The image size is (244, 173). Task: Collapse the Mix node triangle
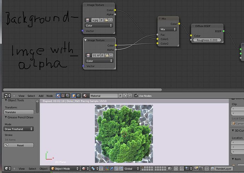coord(159,18)
